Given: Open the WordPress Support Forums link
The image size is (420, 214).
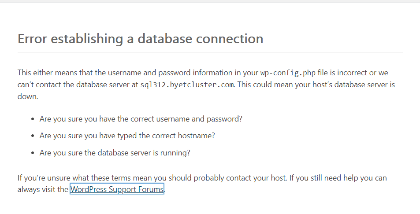Looking at the screenshot, I should click(x=117, y=190).
